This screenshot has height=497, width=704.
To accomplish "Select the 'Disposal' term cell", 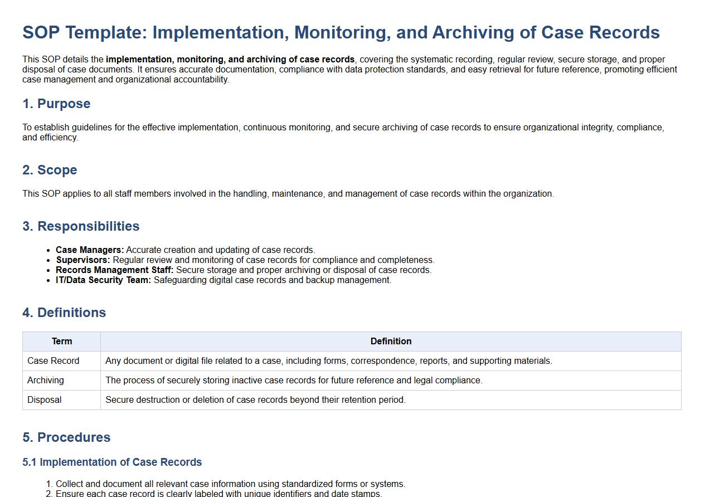I will pyautogui.click(x=45, y=400).
